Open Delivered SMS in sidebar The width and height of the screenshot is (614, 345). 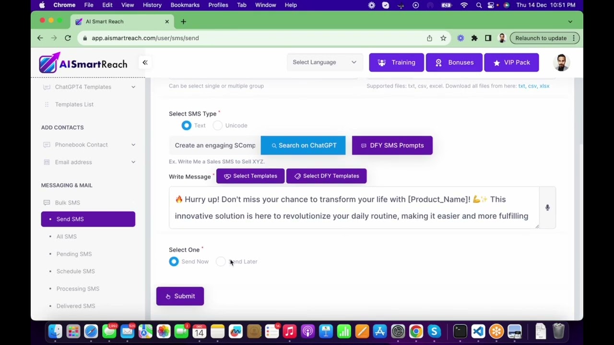click(x=76, y=306)
